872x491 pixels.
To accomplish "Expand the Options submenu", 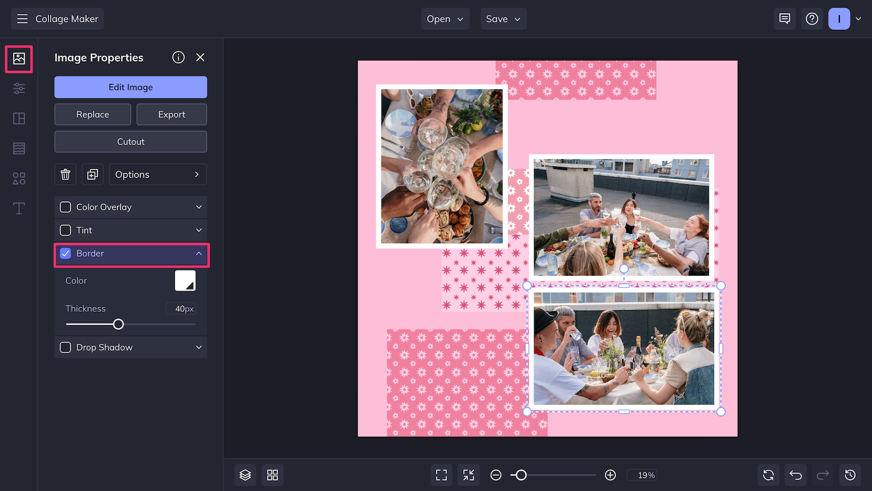I will [x=158, y=174].
